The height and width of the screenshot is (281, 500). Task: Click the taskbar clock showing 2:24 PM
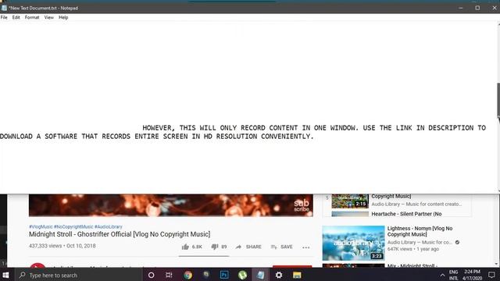472,275
